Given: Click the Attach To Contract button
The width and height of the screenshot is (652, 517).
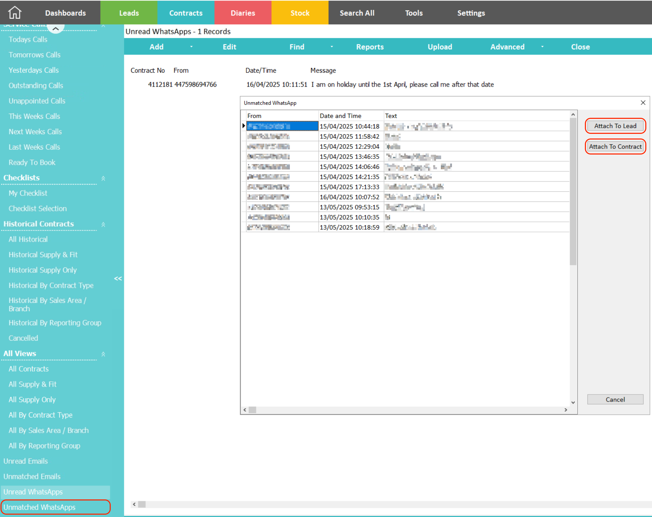Looking at the screenshot, I should click(615, 146).
